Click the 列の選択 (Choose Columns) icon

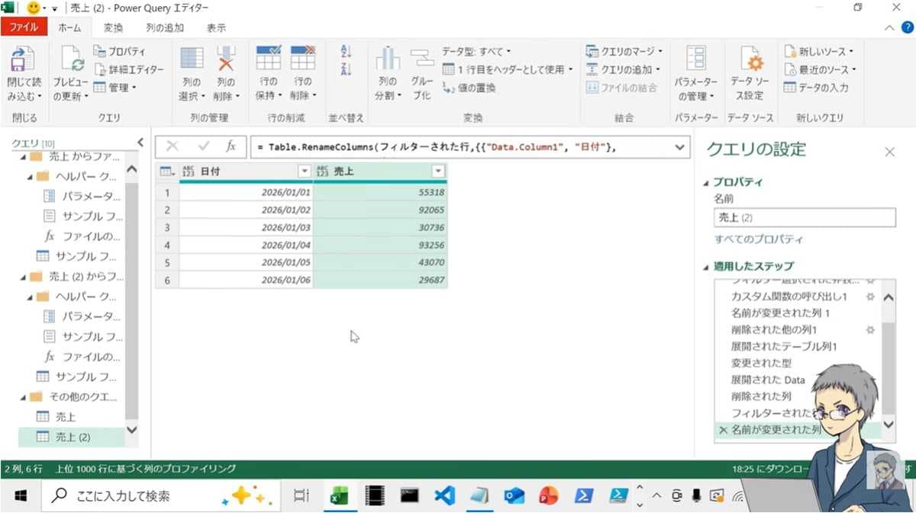tap(191, 59)
